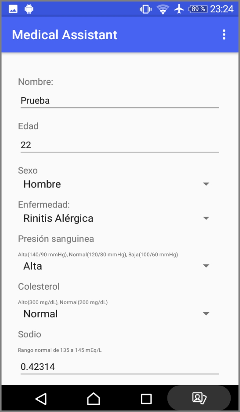This screenshot has width=240, height=412.
Task: Tap the vibrate mode status icon
Action: coord(146,9)
